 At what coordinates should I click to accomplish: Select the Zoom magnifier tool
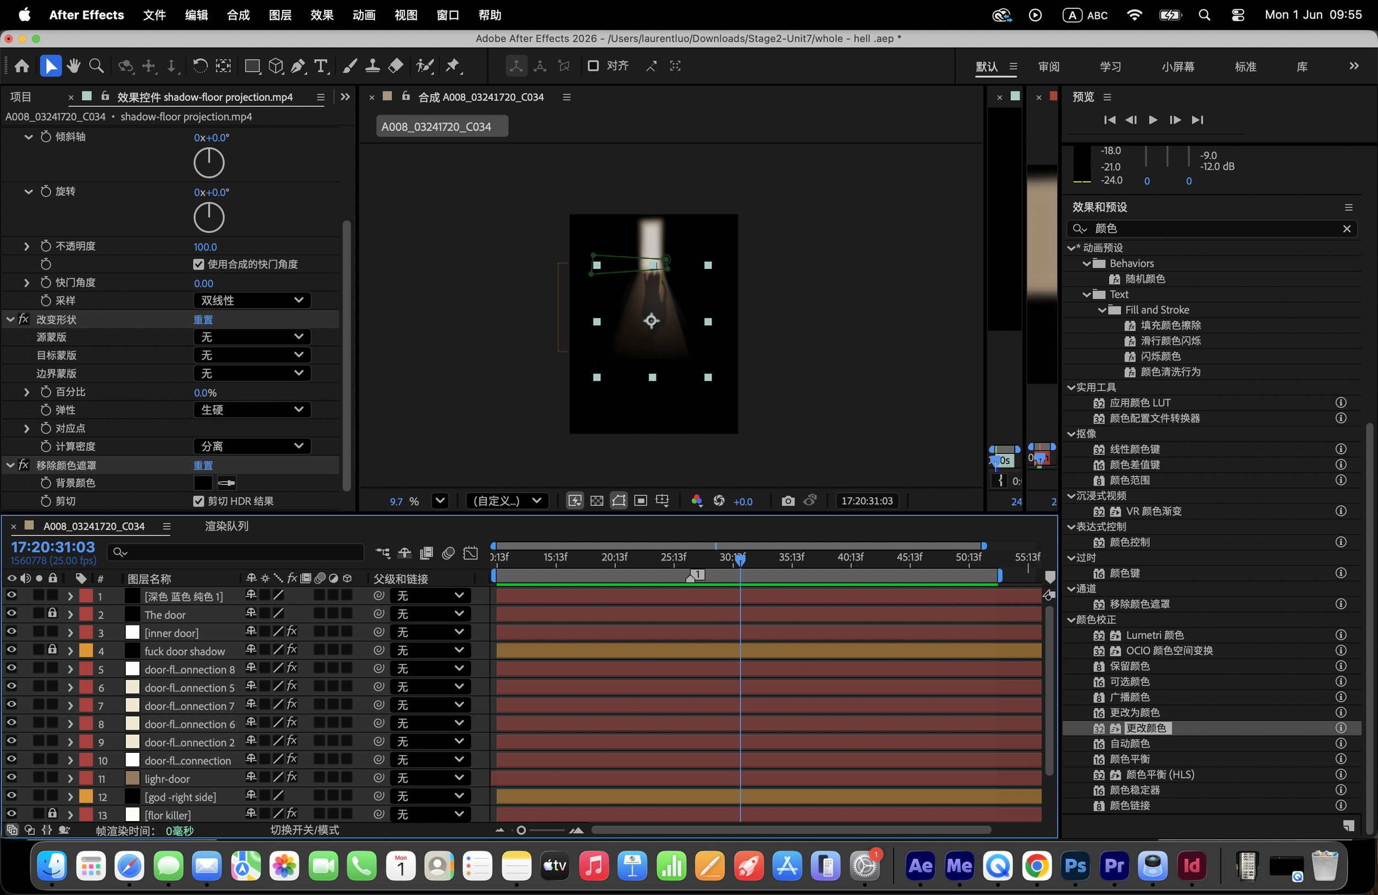[x=96, y=66]
